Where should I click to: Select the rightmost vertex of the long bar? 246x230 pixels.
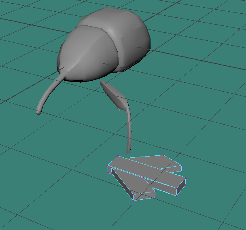pyautogui.click(x=186, y=178)
